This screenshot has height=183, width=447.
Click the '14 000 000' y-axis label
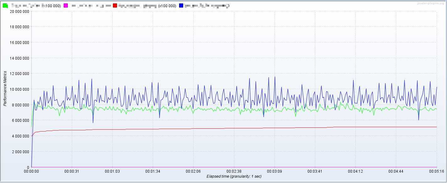coord(20,58)
